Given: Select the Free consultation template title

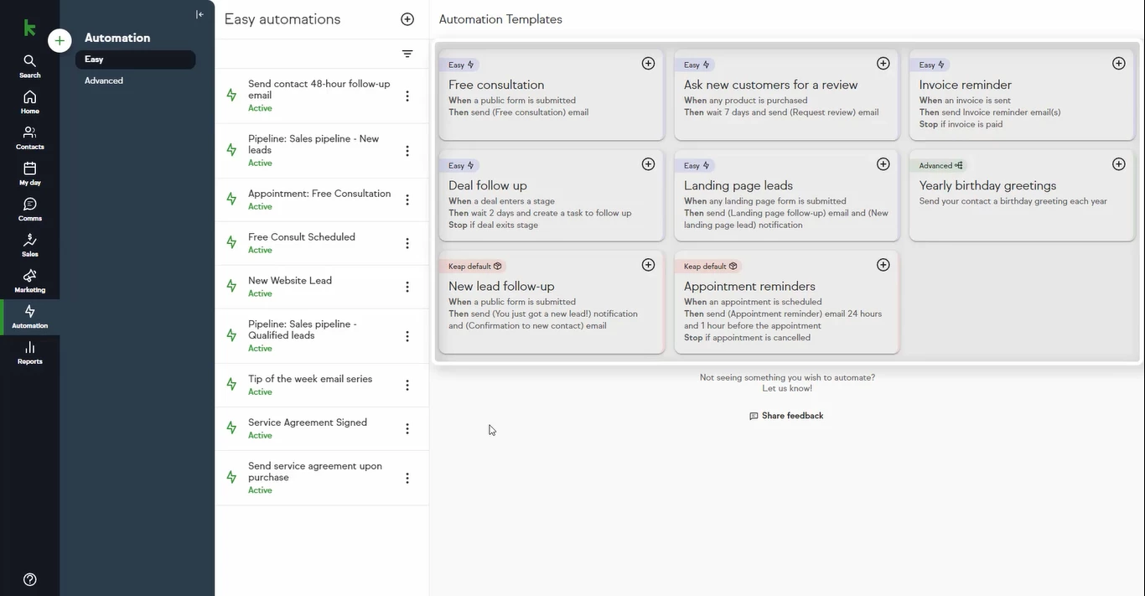Looking at the screenshot, I should [496, 85].
